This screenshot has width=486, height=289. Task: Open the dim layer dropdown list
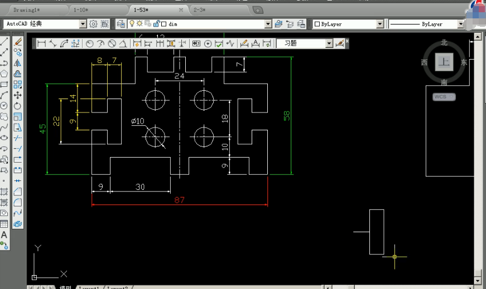tap(268, 24)
